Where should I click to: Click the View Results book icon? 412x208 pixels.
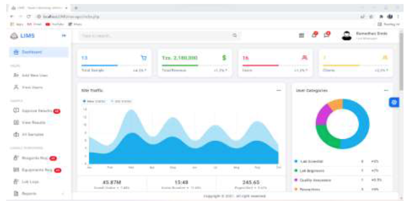click(x=16, y=123)
